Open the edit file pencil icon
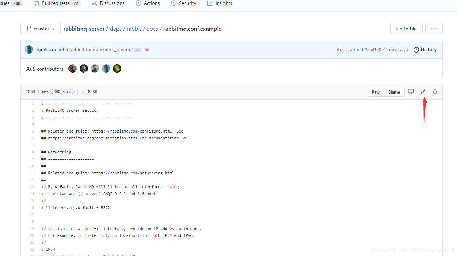 (423, 91)
